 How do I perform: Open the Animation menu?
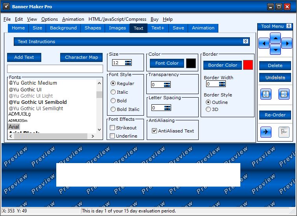point(73,19)
